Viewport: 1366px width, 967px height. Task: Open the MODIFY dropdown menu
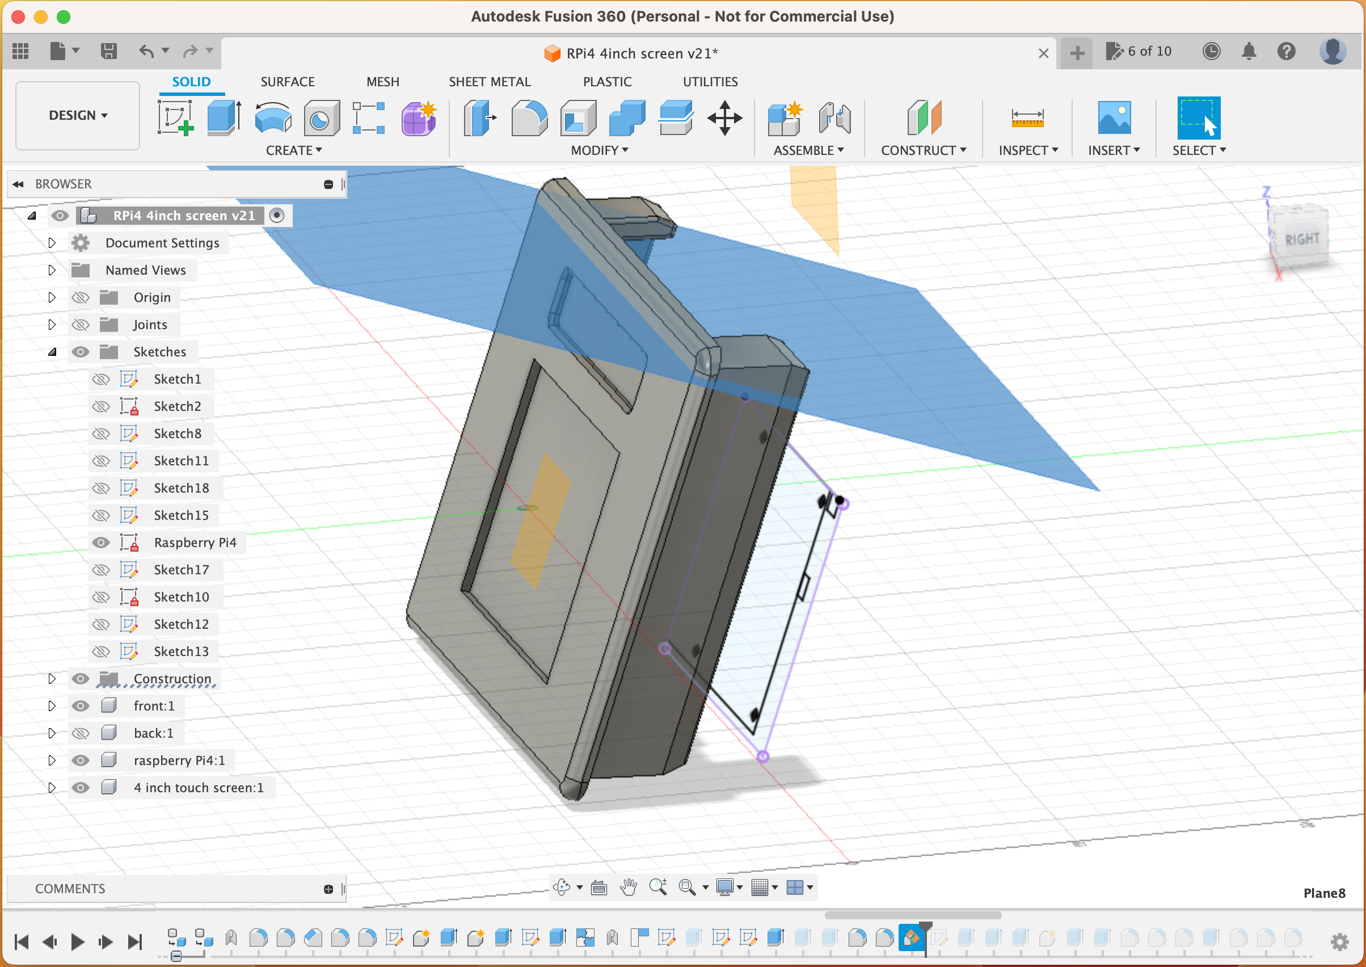pyautogui.click(x=600, y=150)
